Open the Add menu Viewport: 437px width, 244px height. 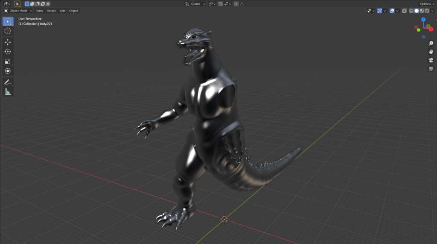click(x=62, y=11)
